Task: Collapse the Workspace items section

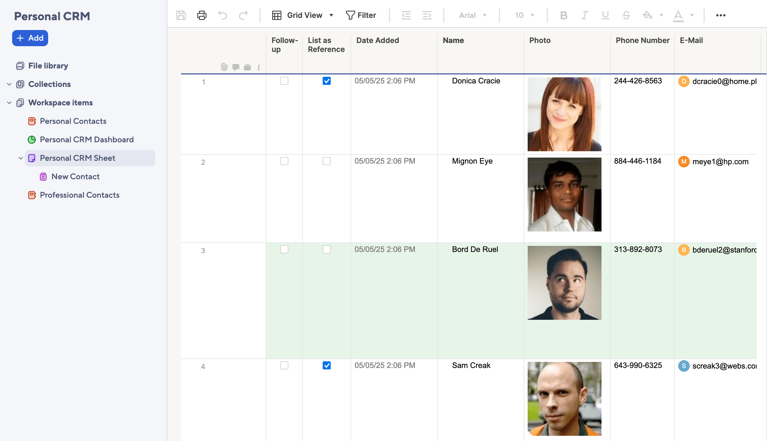Action: click(x=9, y=102)
